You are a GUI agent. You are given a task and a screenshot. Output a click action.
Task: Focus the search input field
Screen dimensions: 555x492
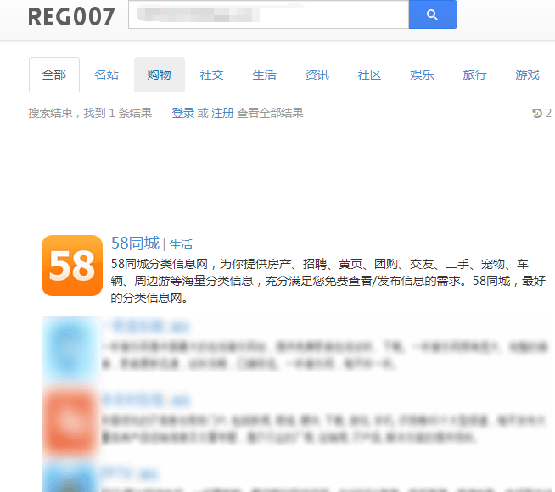[269, 14]
